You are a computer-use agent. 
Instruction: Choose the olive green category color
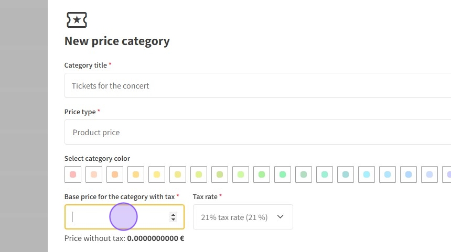coord(220,174)
